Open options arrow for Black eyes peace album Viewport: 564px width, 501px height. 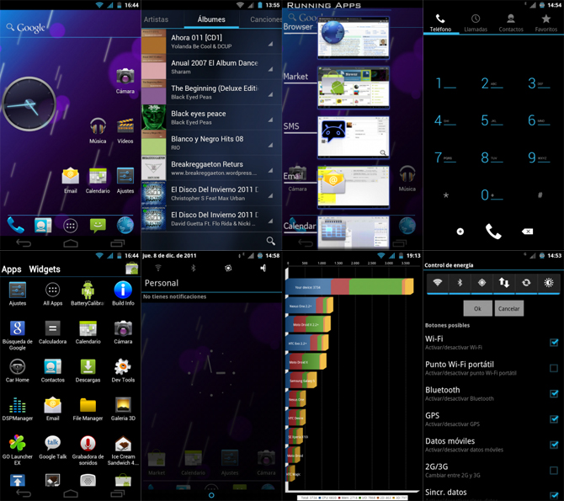[x=271, y=119]
